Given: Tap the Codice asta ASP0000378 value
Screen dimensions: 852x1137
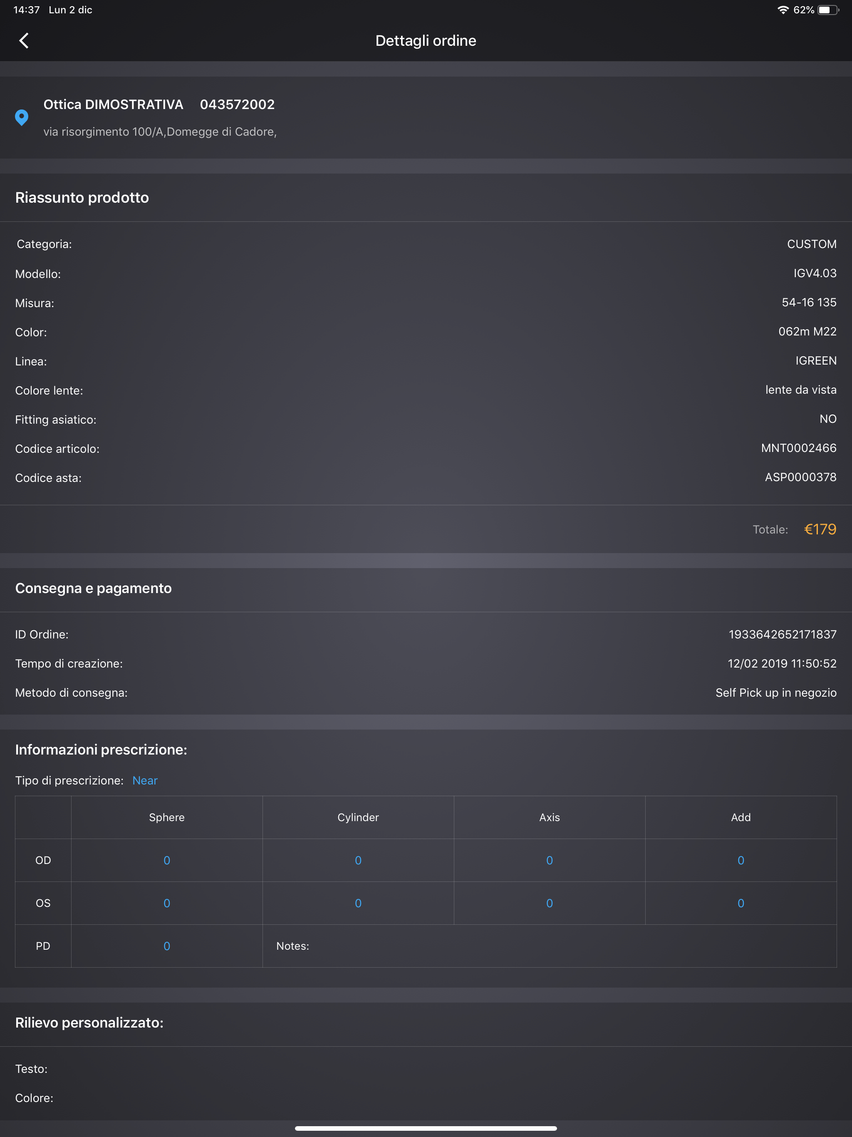Looking at the screenshot, I should click(x=800, y=477).
